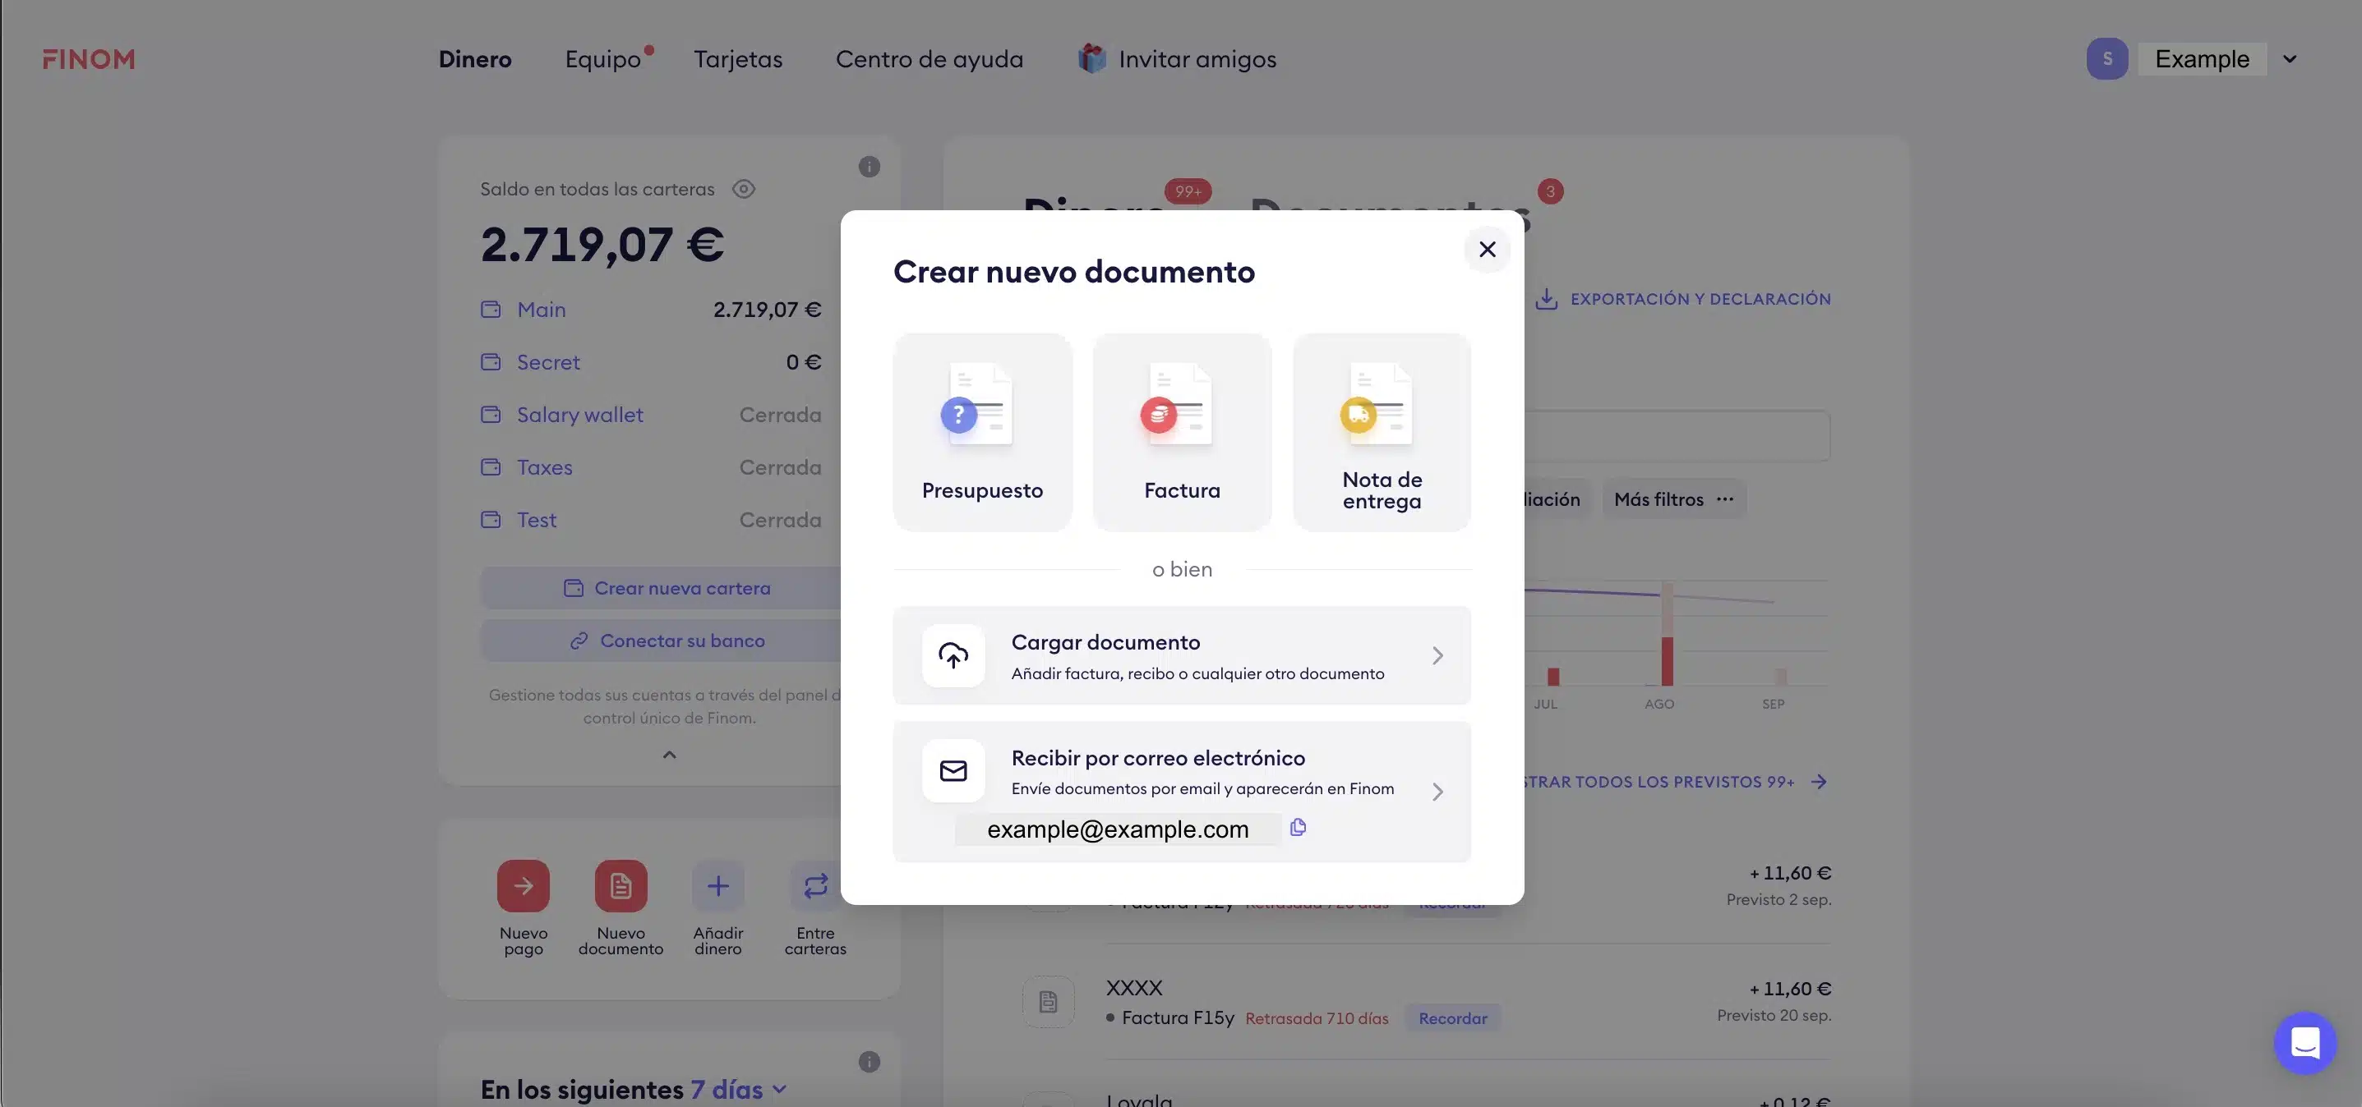This screenshot has width=2362, height=1107.
Task: Click the "2.719,07 €" total balance
Action: pos(602,245)
